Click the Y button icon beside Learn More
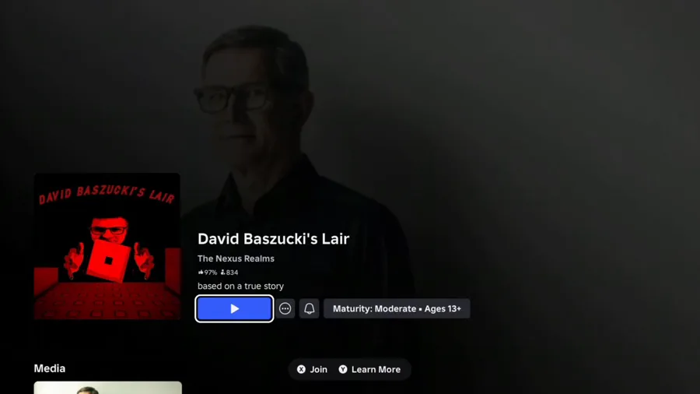Image resolution: width=700 pixels, height=394 pixels. click(x=343, y=369)
